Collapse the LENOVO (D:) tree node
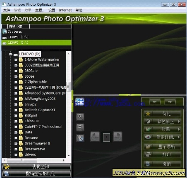The height and width of the screenshot is (178, 187). [x=10, y=54]
